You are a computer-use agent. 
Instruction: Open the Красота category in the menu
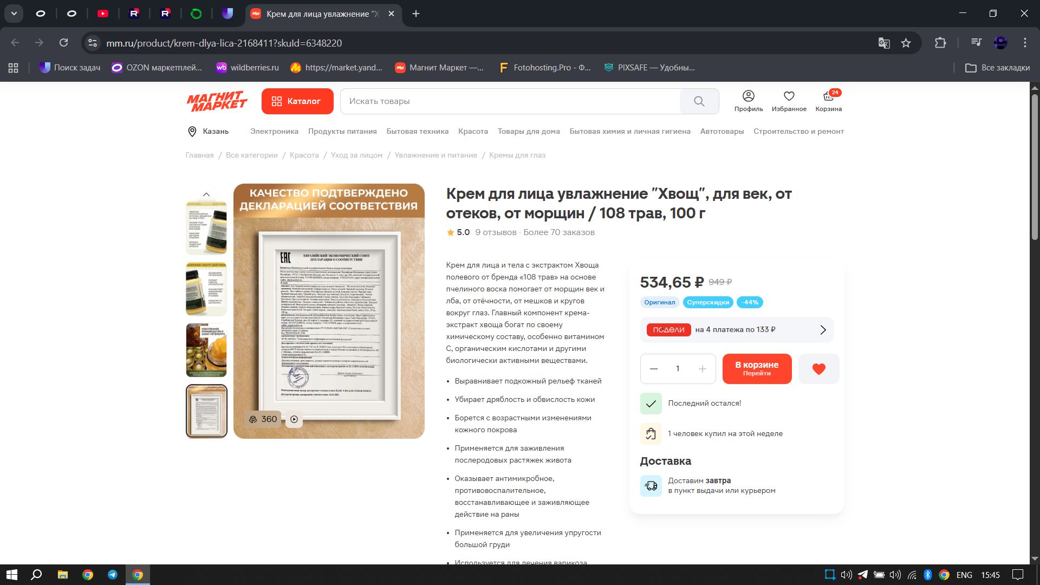(x=472, y=132)
